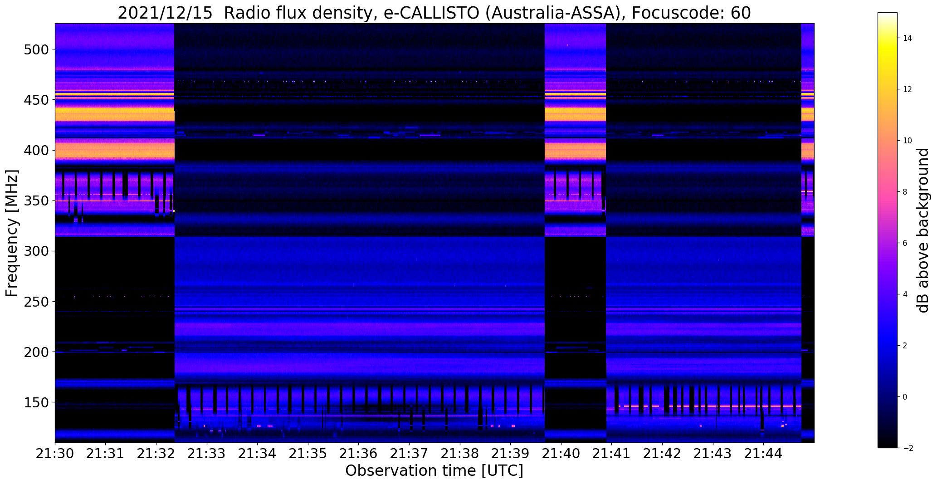The width and height of the screenshot is (937, 484).
Task: Click the 450 frequency tick label
Action: tap(36, 100)
